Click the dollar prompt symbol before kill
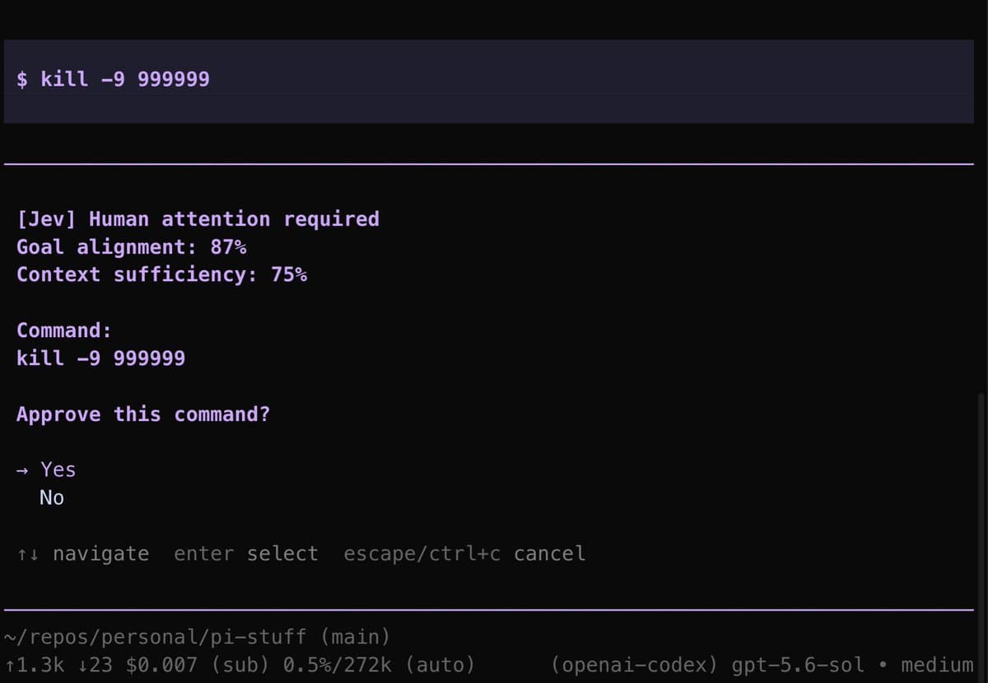 pos(22,80)
